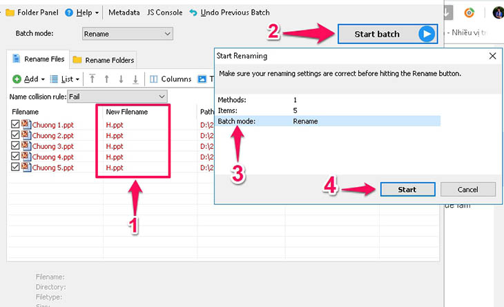The height and width of the screenshot is (307, 504).
Task: Click Cancel in Start Renaming dialog
Action: tap(467, 190)
